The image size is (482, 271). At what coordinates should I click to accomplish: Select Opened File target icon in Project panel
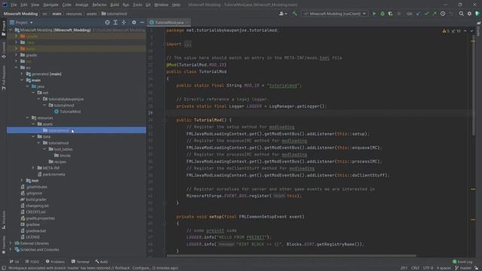[107, 23]
